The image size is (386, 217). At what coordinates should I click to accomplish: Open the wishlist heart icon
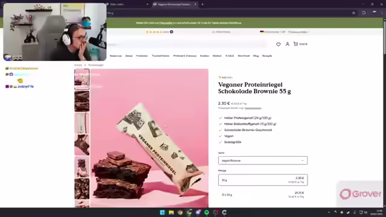point(278,44)
